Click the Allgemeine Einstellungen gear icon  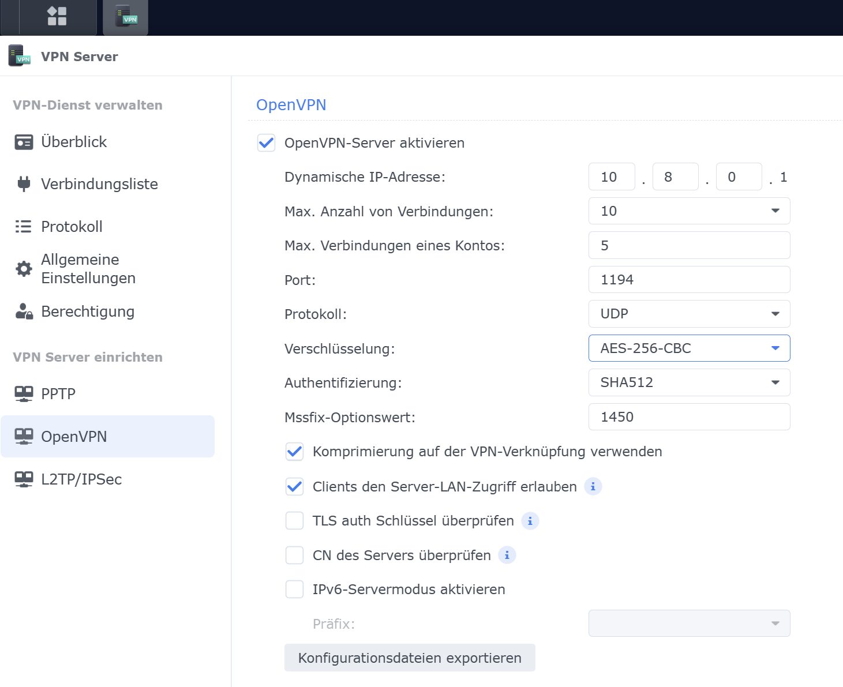24,269
